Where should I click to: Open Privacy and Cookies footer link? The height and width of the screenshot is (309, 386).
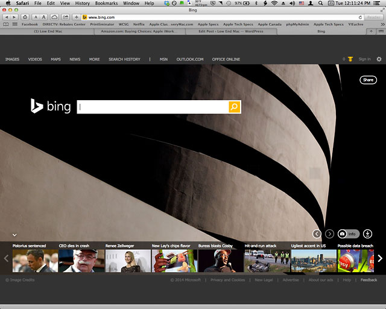pos(228,280)
